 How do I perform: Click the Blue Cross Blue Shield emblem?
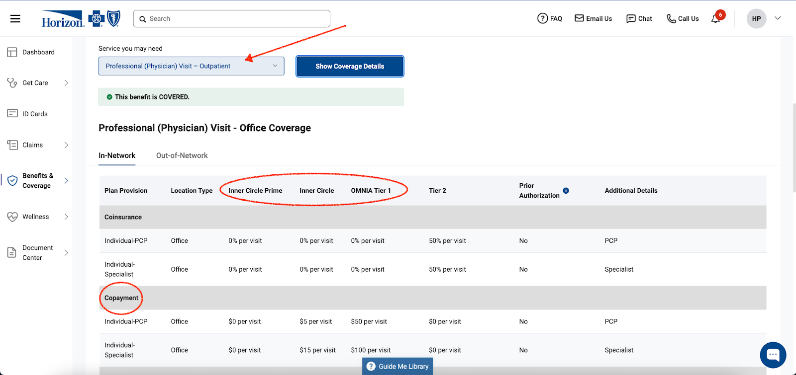104,19
